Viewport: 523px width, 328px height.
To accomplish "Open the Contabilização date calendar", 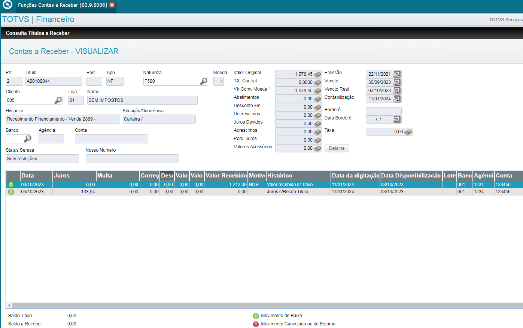I will click(397, 99).
